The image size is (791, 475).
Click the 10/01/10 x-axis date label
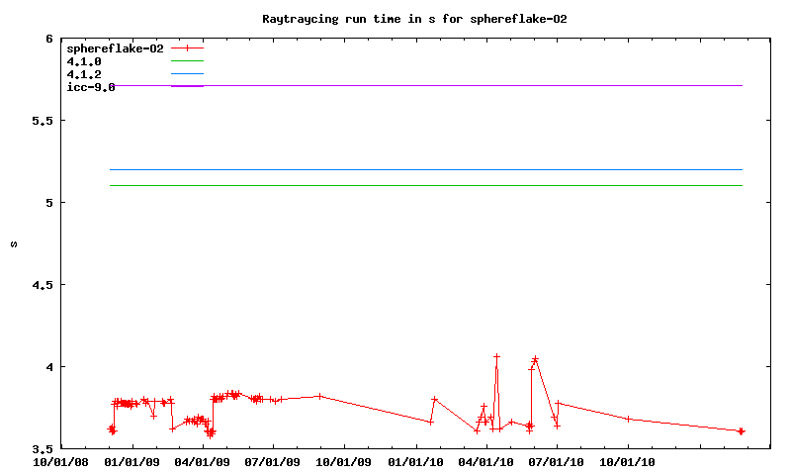pos(629,460)
